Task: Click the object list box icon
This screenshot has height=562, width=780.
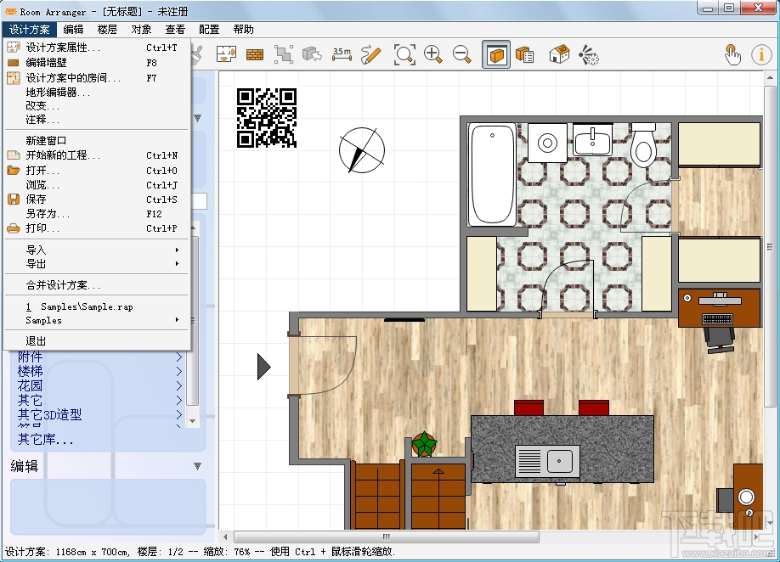Action: tap(524, 55)
